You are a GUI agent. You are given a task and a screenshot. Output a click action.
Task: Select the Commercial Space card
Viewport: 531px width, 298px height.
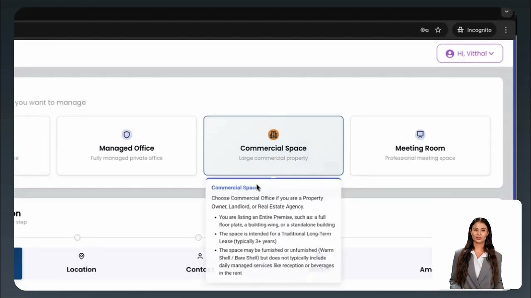point(273,146)
